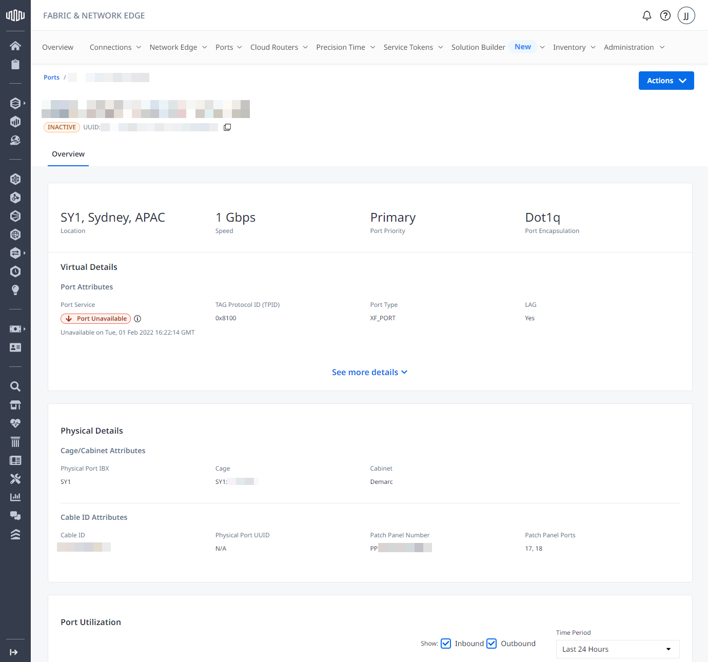Expand See more details
This screenshot has width=708, height=662.
click(x=369, y=372)
